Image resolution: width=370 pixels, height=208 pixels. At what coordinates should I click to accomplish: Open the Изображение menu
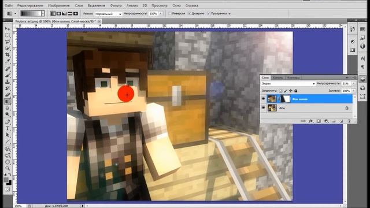59,5
